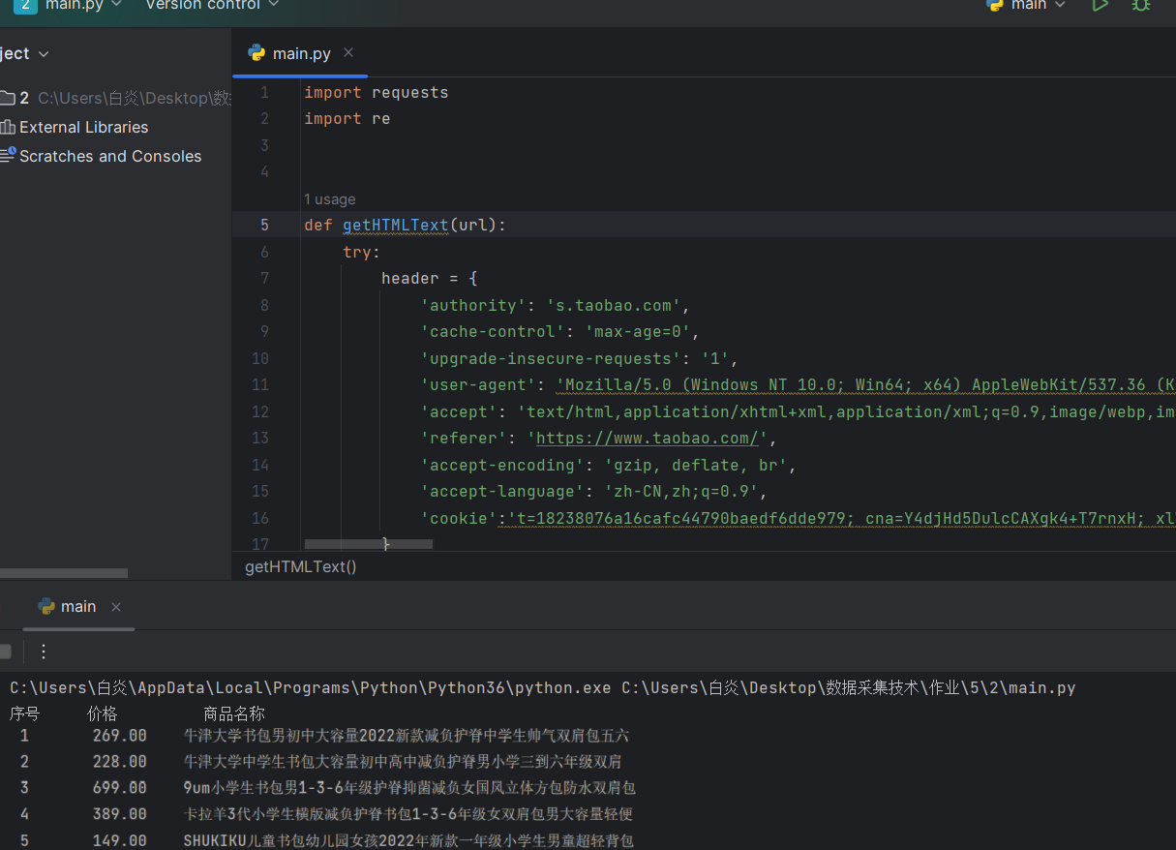
Task: Click the 1 usage hint above getHTMLText
Action: 329,199
